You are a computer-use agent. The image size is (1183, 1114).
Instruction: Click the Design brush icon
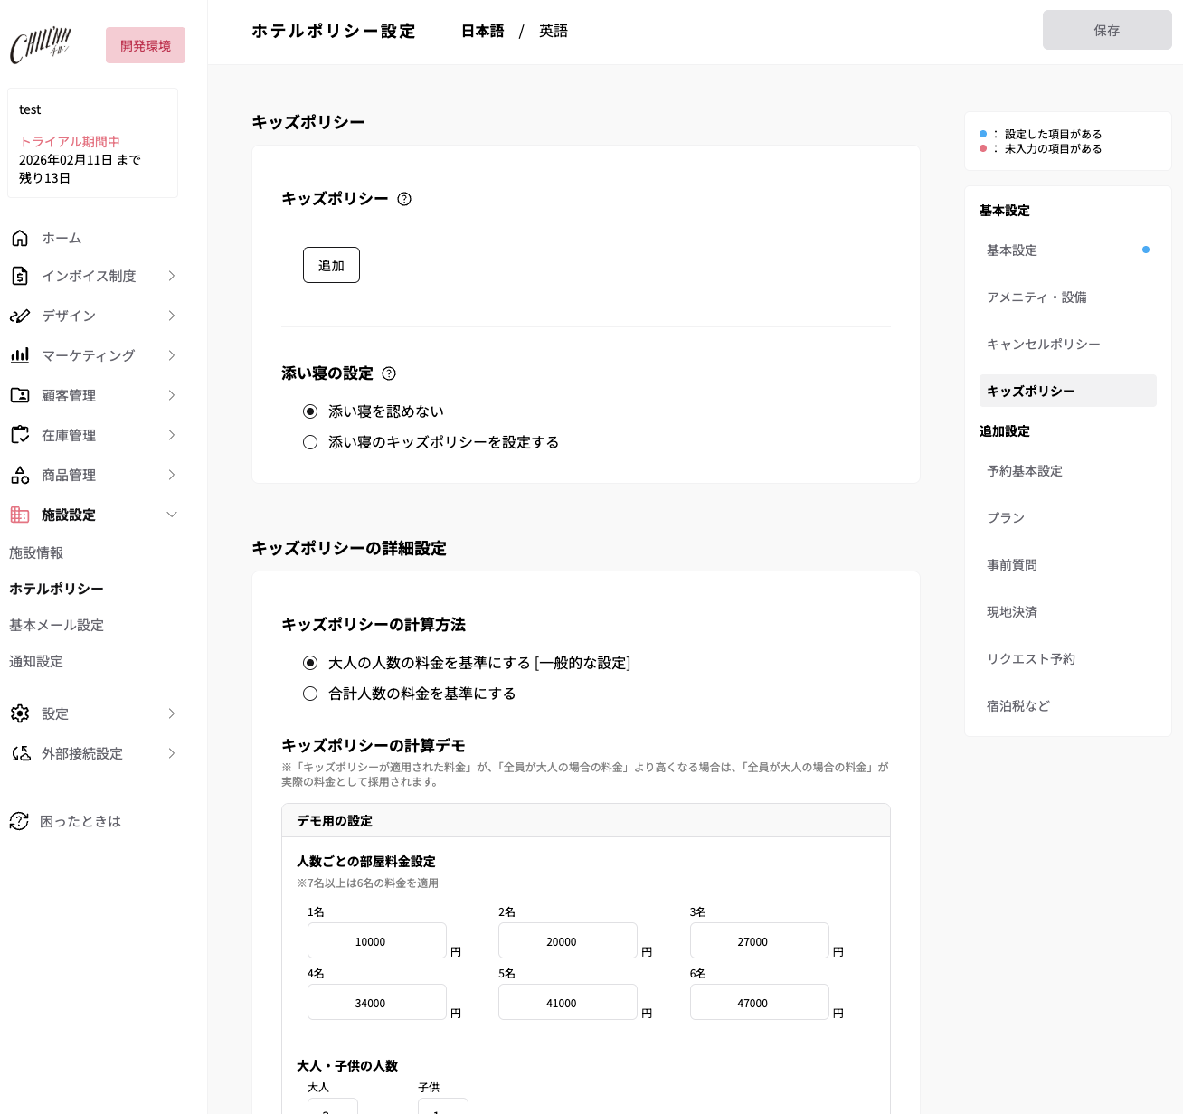pos(20,316)
